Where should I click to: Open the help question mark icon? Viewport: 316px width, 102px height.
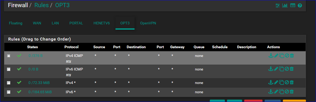300,6
